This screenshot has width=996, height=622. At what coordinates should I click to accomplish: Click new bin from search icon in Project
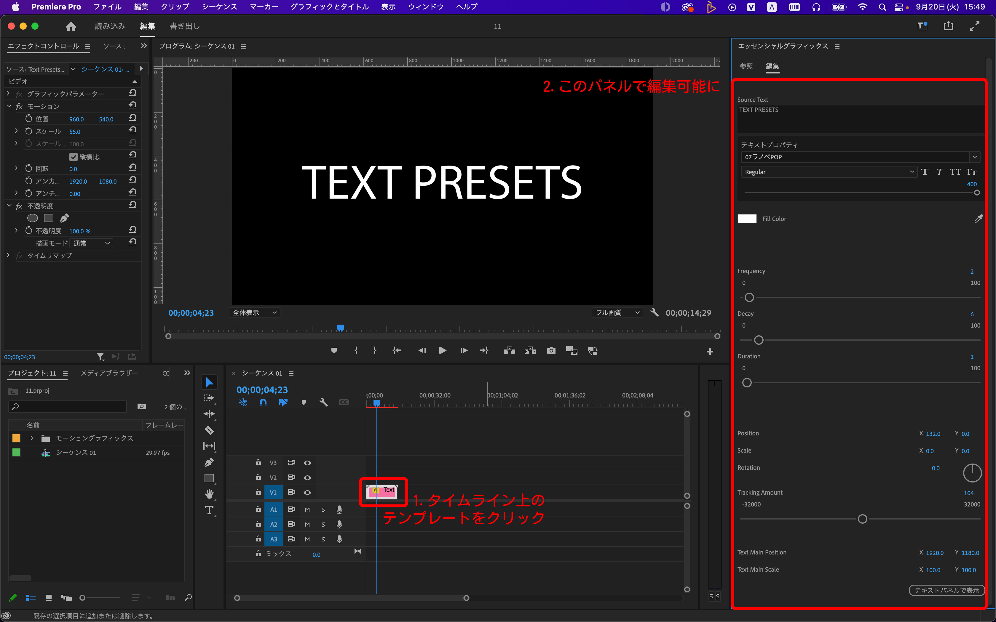click(142, 406)
